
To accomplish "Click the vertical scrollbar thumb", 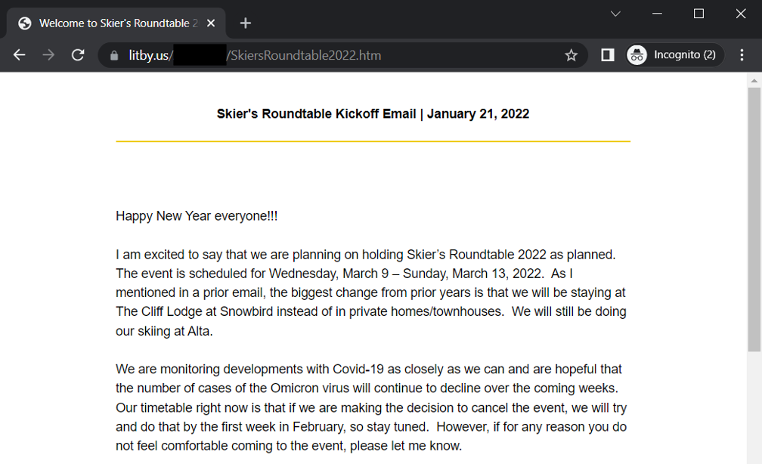I will (754, 219).
